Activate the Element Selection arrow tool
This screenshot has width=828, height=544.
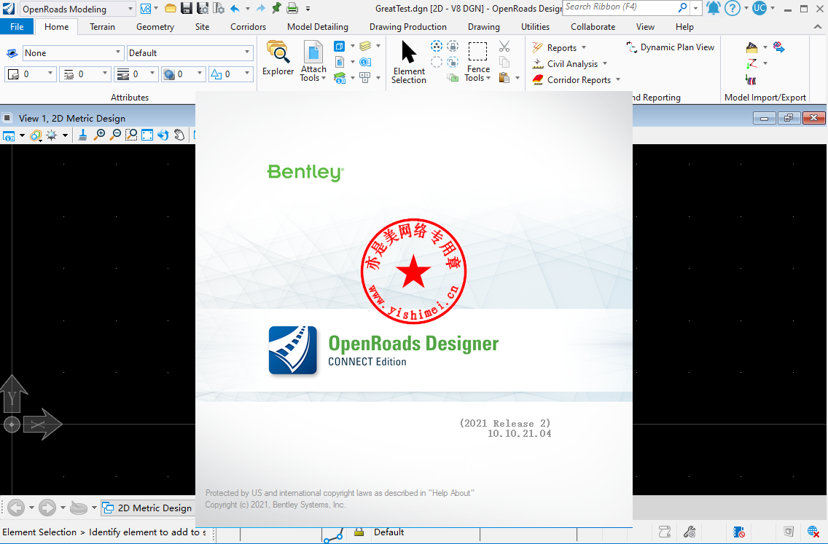(x=409, y=62)
